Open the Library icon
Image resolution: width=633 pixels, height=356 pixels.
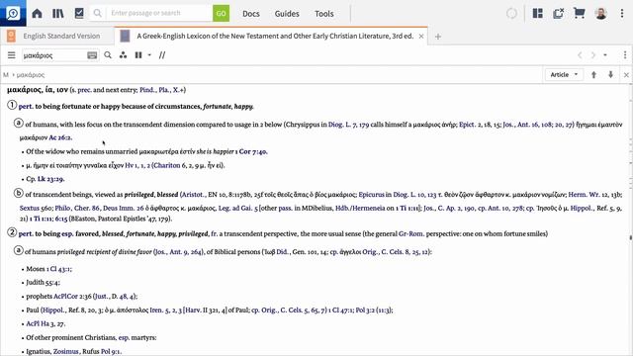coord(57,13)
